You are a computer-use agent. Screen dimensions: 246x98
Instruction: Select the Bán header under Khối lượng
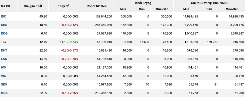[142, 9]
